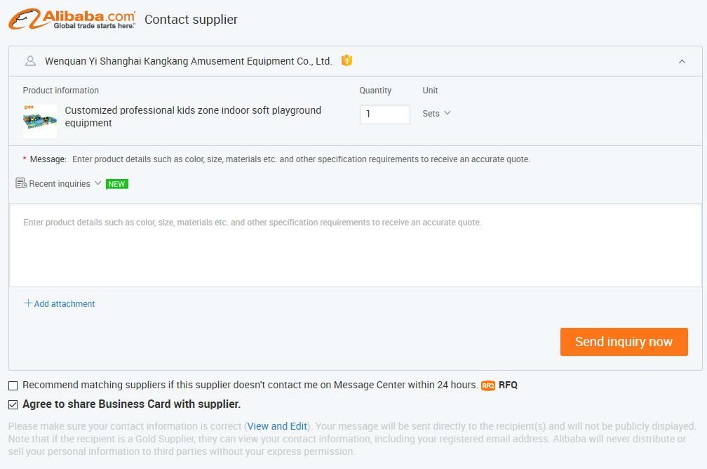
Task: Click the product title text
Action: pos(193,117)
